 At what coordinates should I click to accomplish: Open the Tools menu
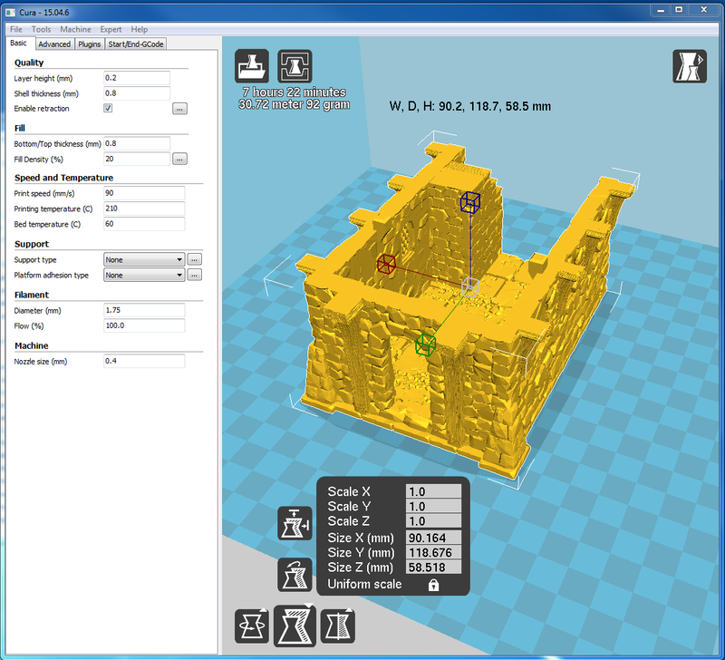click(41, 29)
